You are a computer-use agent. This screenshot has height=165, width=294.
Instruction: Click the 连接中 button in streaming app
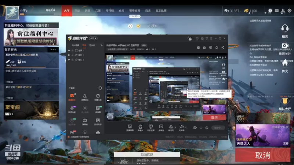[x=218, y=128]
